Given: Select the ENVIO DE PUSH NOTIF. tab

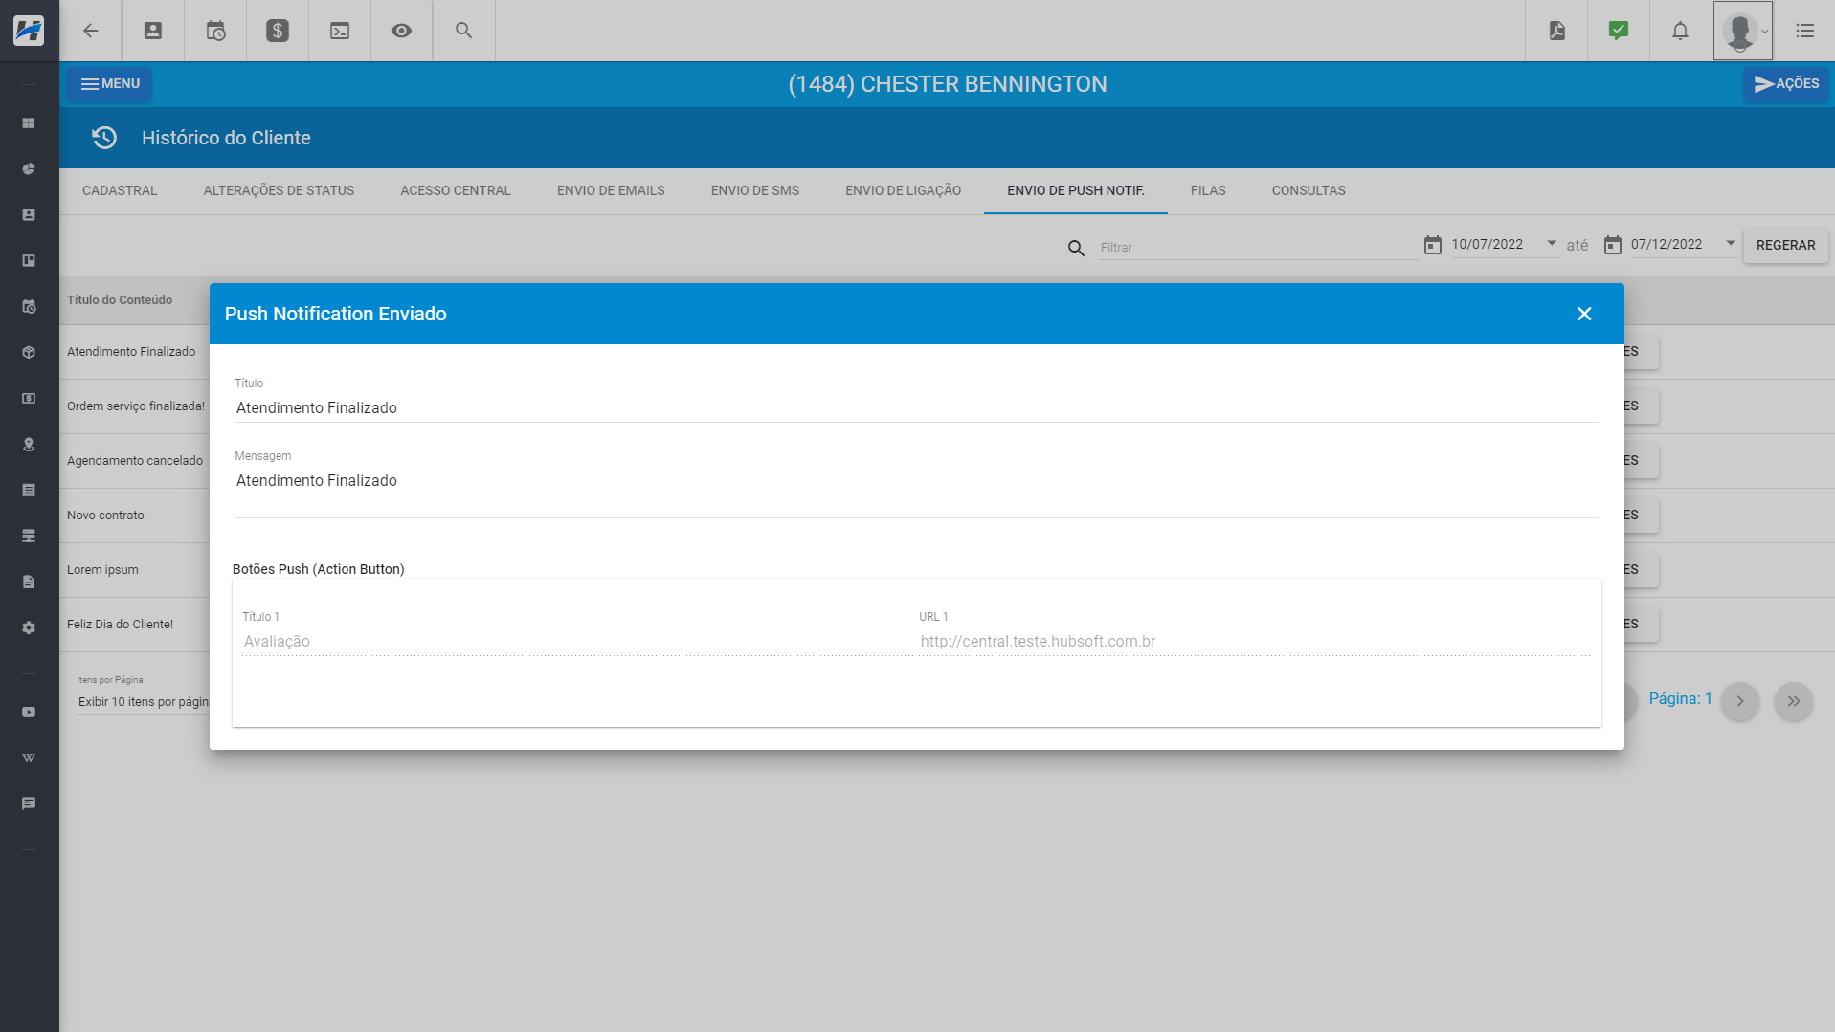Looking at the screenshot, I should [x=1076, y=190].
